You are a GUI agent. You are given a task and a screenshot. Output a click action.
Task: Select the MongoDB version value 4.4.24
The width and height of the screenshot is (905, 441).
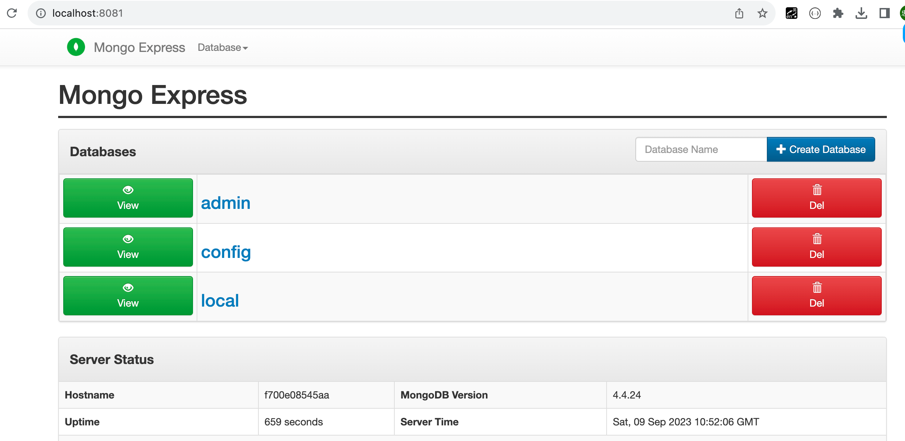coord(627,395)
